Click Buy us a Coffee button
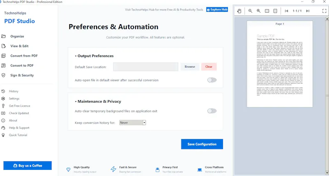The width and height of the screenshot is (329, 176). pyautogui.click(x=28, y=165)
